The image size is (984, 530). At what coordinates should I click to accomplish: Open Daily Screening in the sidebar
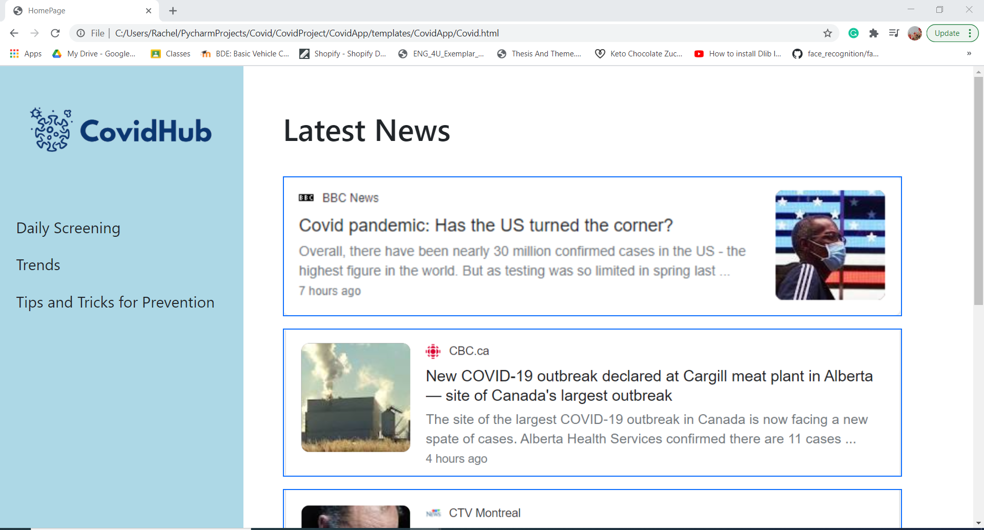click(68, 228)
